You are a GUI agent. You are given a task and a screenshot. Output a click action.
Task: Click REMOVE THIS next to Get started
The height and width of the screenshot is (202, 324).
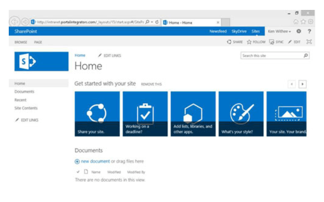[151, 84]
